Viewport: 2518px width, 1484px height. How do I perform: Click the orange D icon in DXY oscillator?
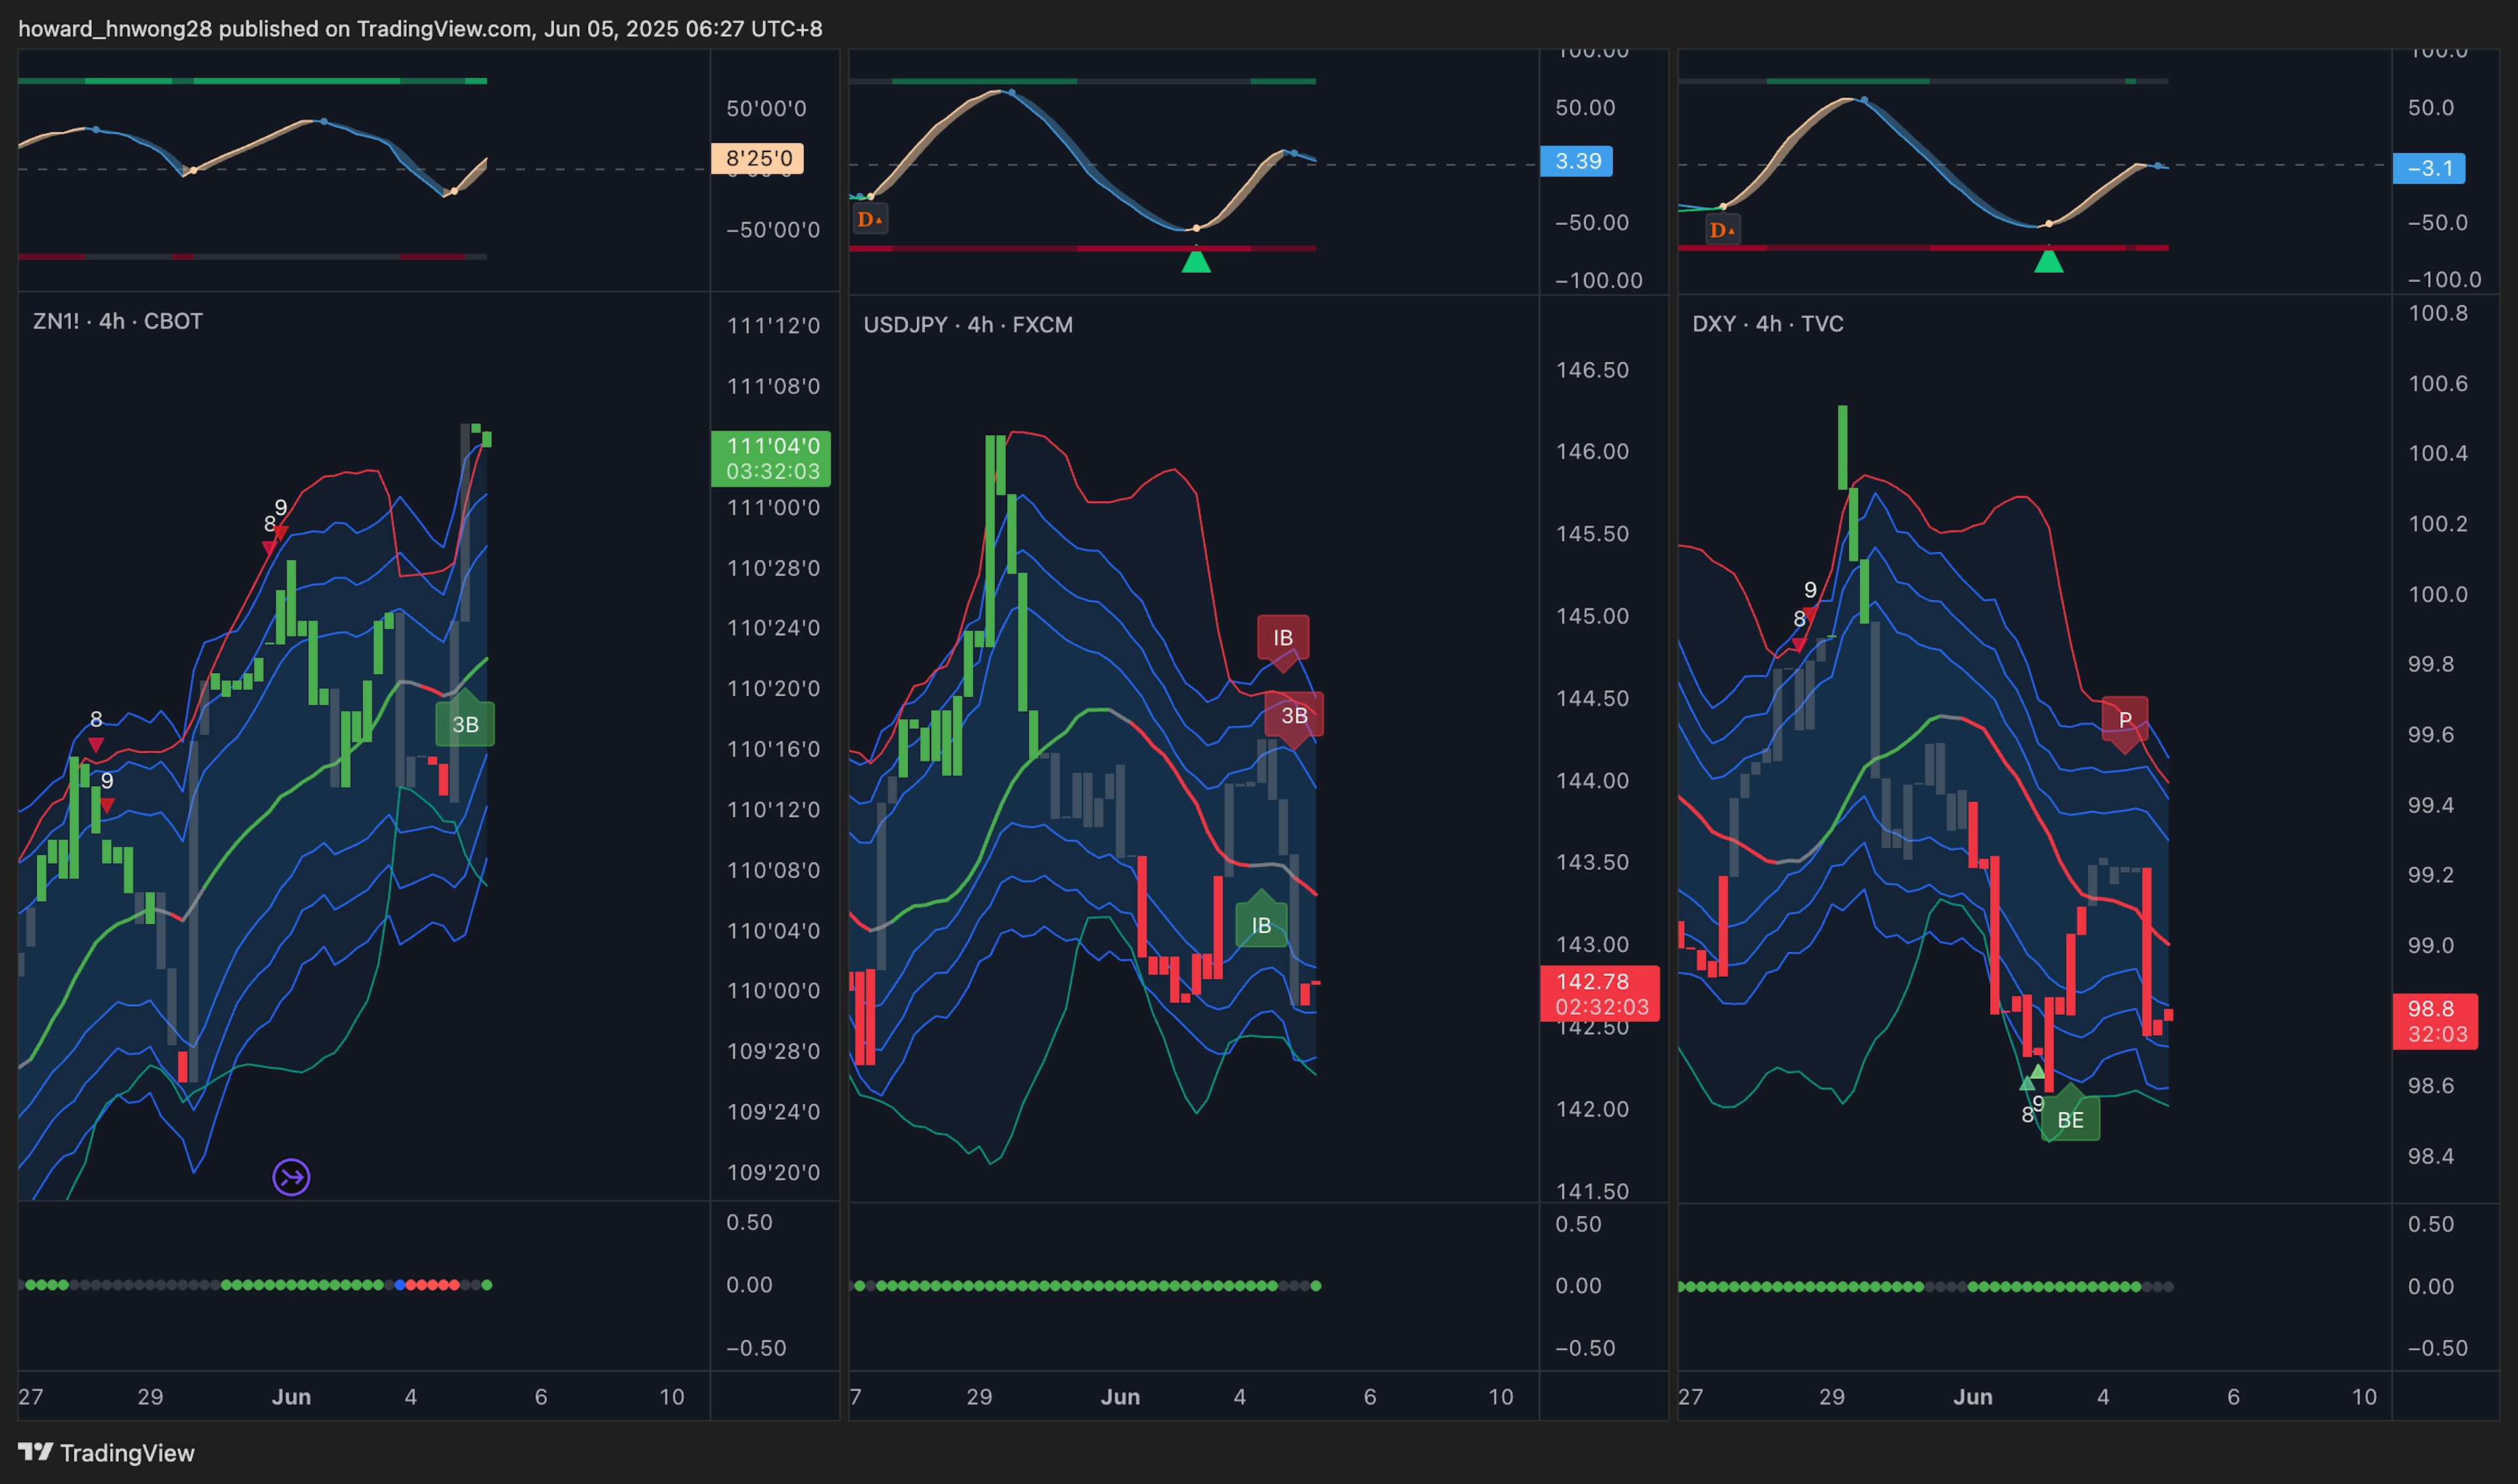pyautogui.click(x=1723, y=230)
